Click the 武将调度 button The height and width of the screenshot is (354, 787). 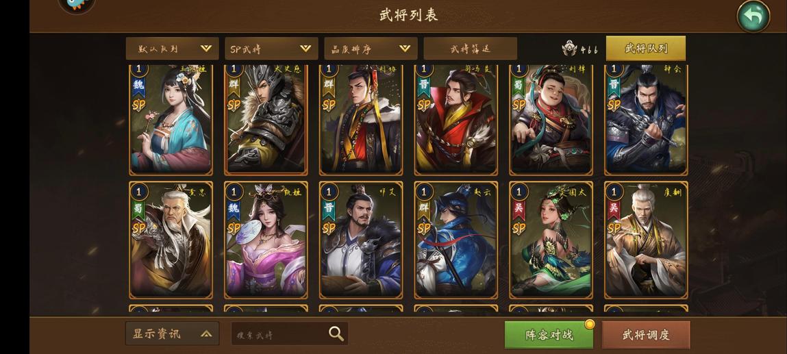pos(646,335)
